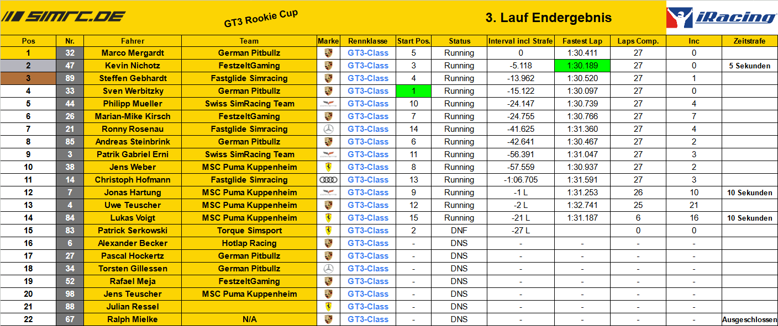Click the Ferrari logo in Patrick Serkowski's row
This screenshot has height=326, width=778.
pos(328,231)
